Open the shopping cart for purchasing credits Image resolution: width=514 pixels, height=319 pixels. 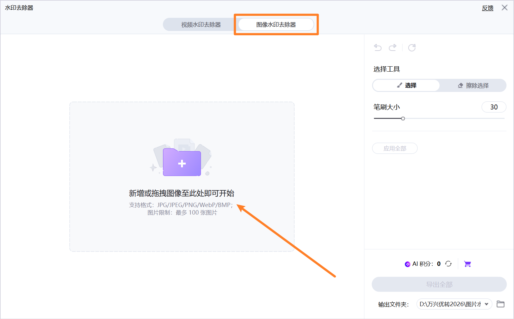(467, 264)
